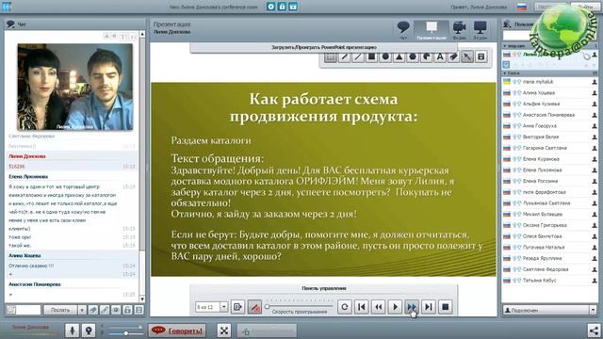Select user Михаил Булашев in list
The height and width of the screenshot is (339, 603).
550,214
